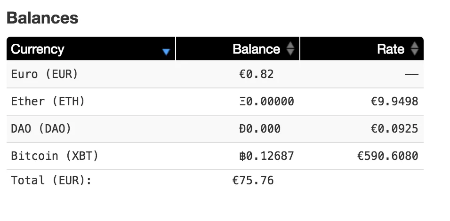Click the Ð0.000 DAO balance value
450x221 pixels.
tap(260, 129)
